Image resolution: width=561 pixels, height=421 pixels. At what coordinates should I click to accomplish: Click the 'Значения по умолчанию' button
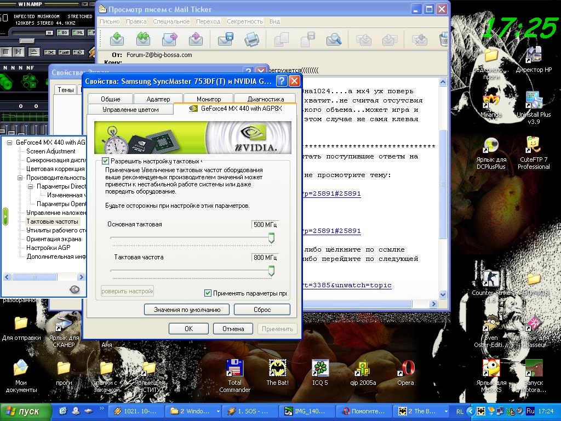[187, 310]
